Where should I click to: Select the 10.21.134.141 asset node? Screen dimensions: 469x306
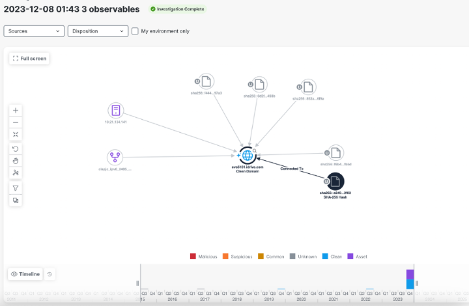point(115,111)
